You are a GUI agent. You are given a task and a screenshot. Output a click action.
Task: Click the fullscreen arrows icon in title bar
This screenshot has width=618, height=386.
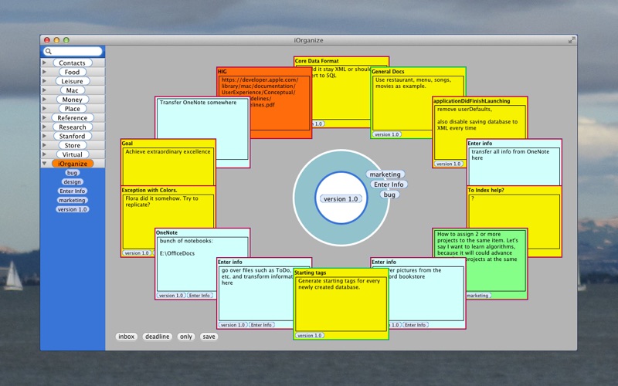pyautogui.click(x=572, y=40)
